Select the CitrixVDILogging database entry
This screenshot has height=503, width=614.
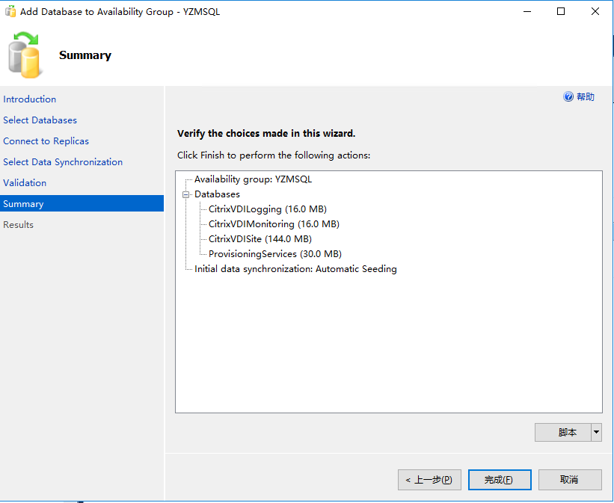(x=267, y=209)
